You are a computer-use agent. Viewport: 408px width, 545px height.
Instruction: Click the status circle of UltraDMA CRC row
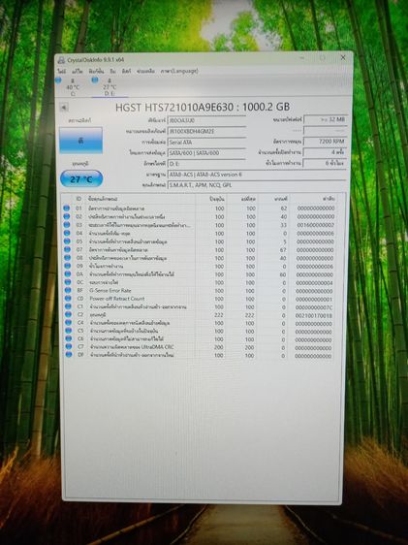pos(69,346)
